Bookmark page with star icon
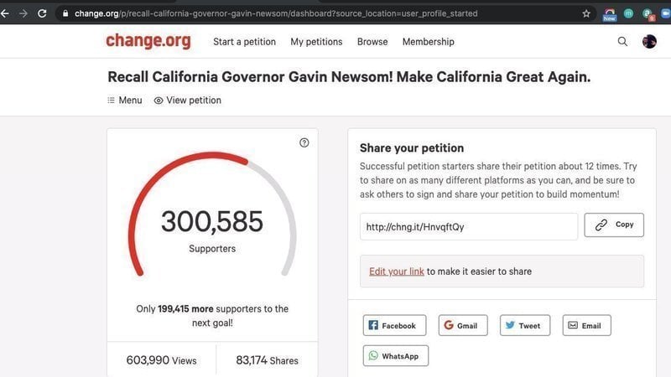Screen dimensions: 671x377 [x=586, y=13]
